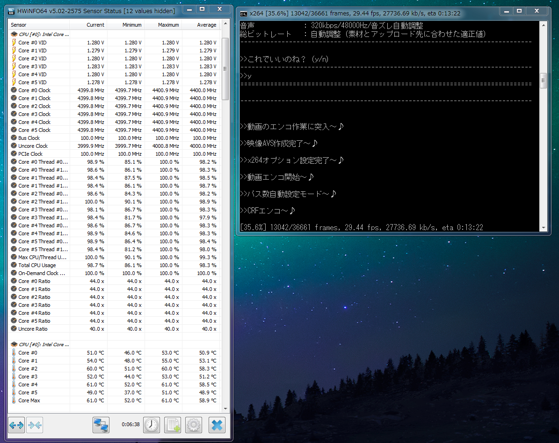Click the Average column header

click(x=201, y=25)
